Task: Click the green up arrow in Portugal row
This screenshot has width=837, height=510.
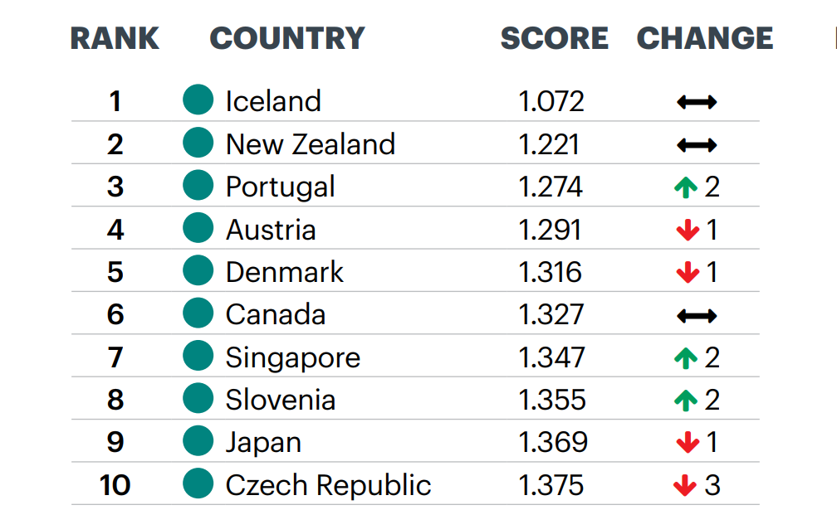Action: [x=686, y=187]
